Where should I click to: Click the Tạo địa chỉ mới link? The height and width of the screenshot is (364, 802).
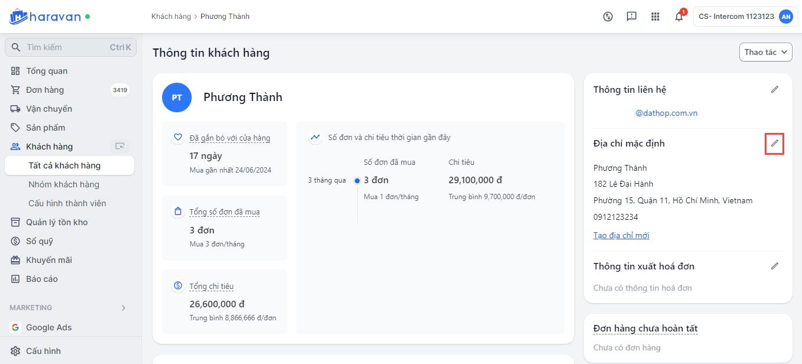[x=621, y=235]
